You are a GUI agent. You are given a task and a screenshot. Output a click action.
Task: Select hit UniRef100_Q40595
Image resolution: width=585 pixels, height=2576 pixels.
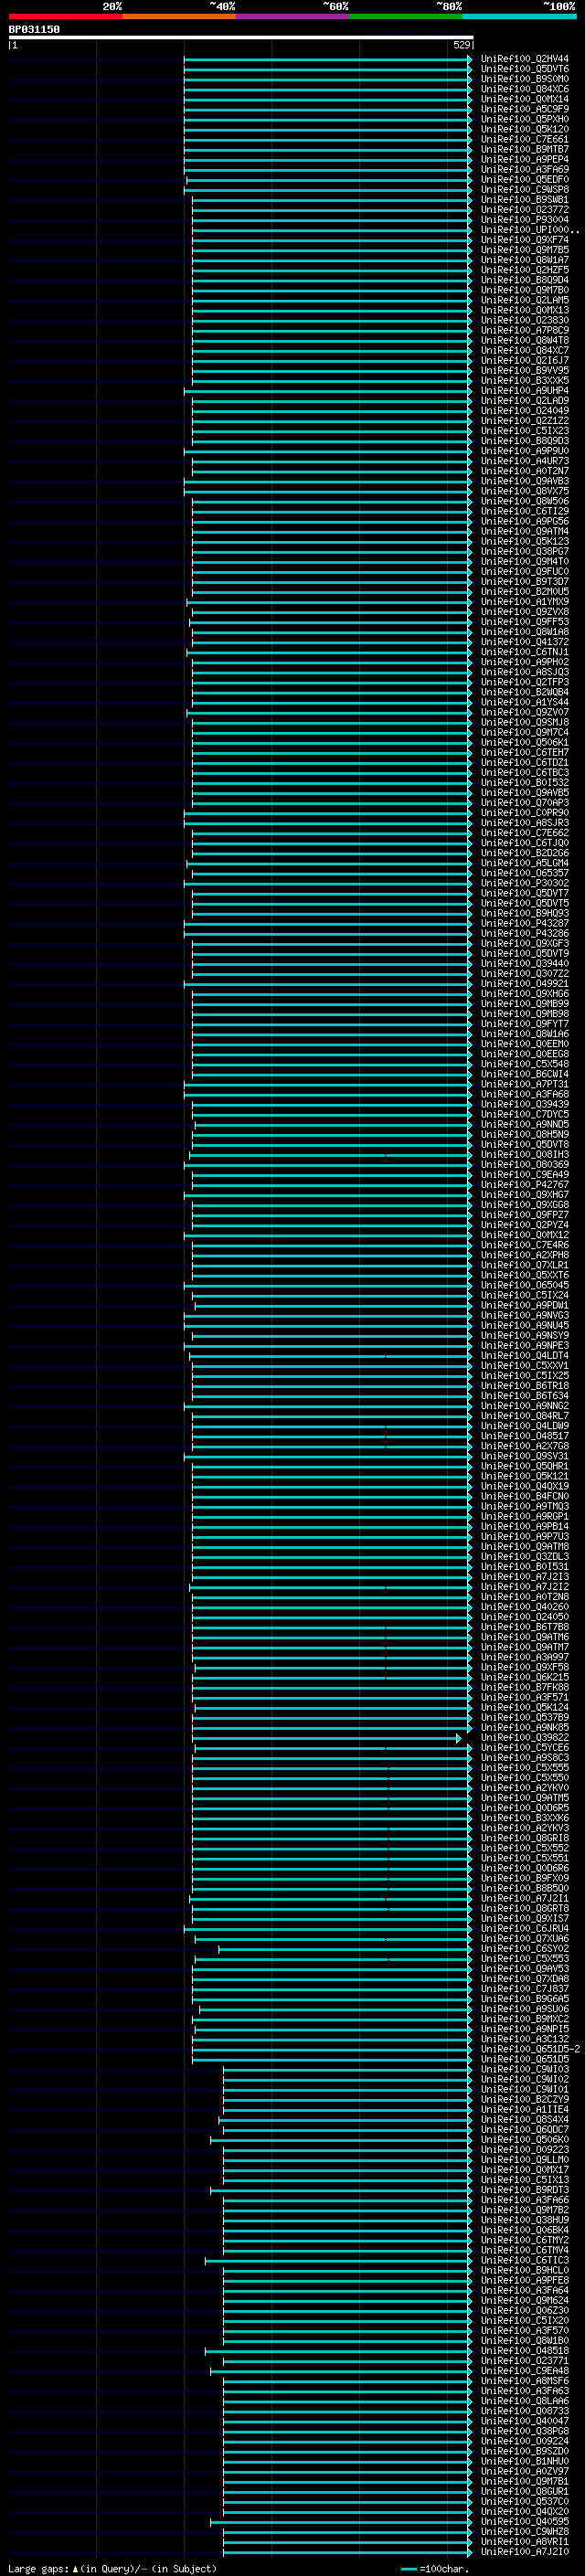coord(525,2522)
